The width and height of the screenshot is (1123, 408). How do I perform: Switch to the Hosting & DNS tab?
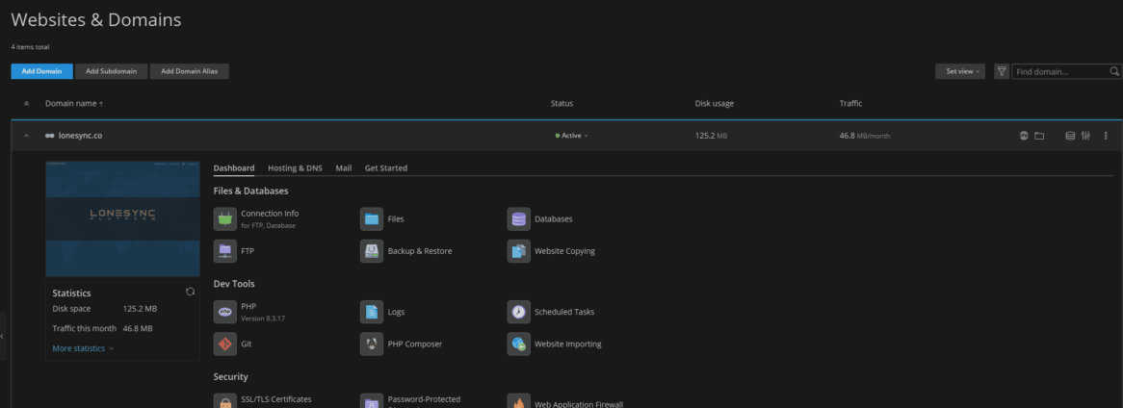pos(295,168)
